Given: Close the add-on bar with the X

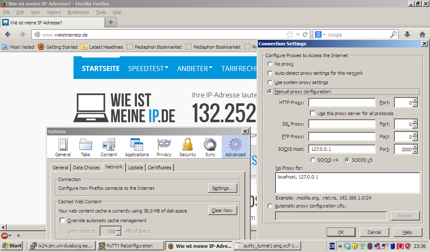Looking at the screenshot, I should (x=18, y=235).
